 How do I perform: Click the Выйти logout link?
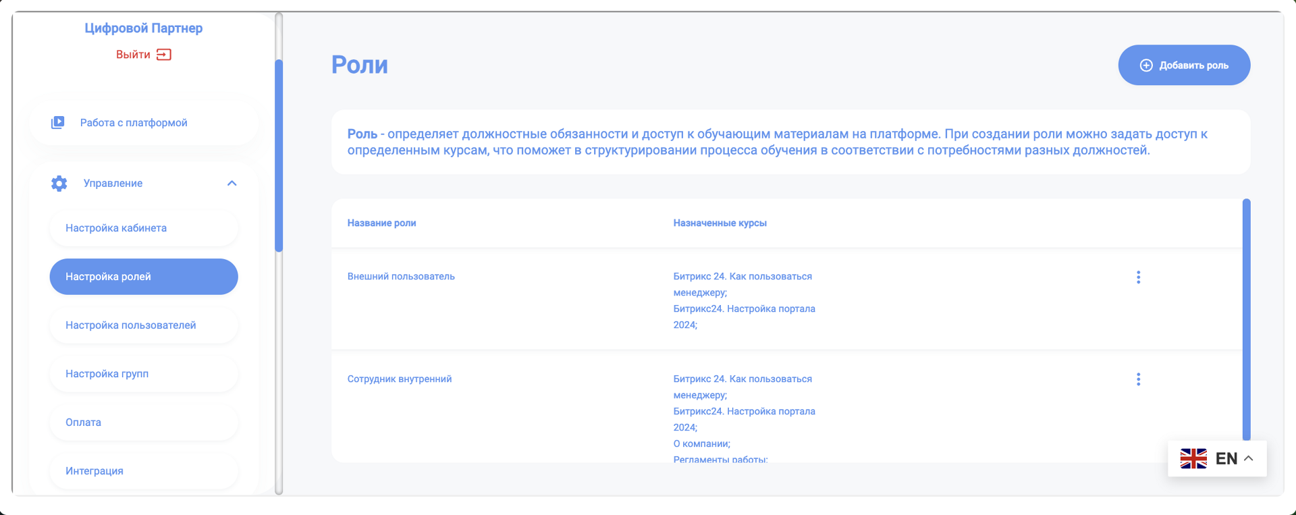pyautogui.click(x=133, y=55)
